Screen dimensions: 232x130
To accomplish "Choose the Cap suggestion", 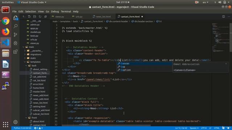I will [144, 67].
